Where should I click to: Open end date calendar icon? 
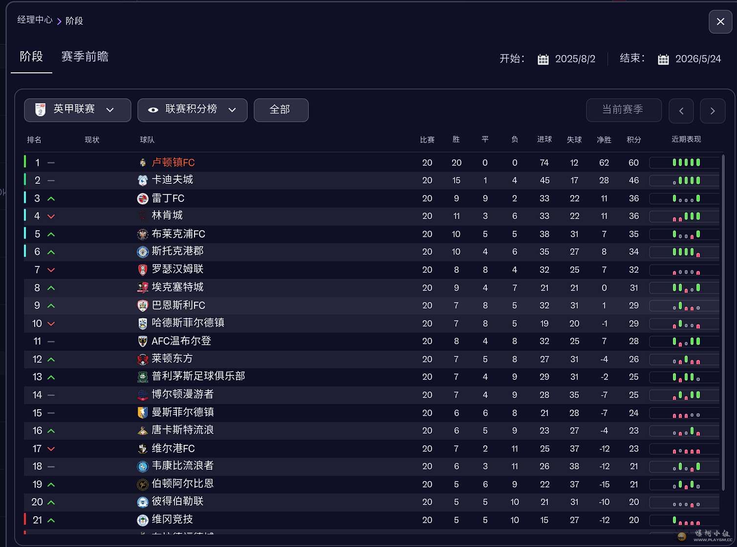point(663,59)
